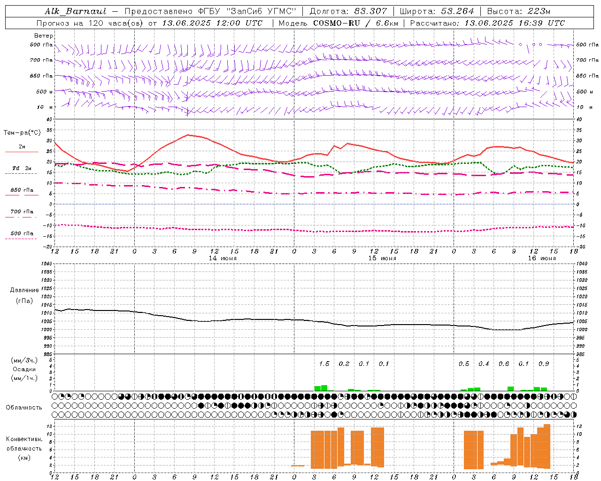Screen dimensions: 601x481
Task: Click the red 2м temperature legend line
Action: point(22,152)
